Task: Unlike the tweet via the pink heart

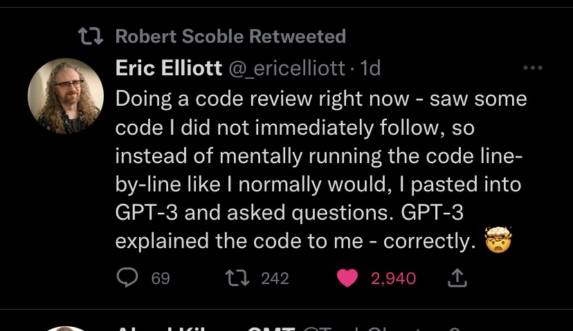Action: coord(348,278)
